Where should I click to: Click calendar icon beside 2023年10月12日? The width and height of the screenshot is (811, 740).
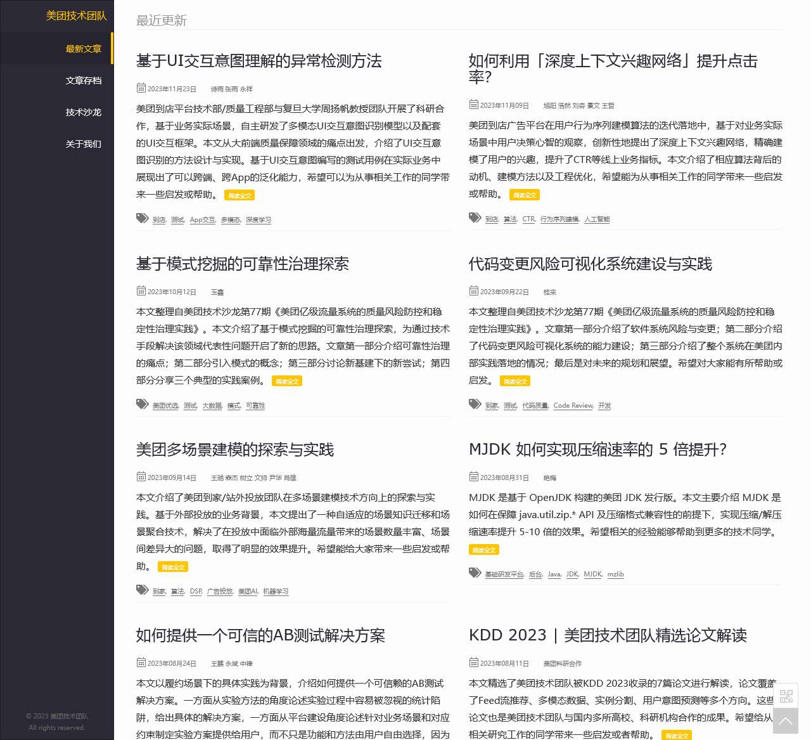(141, 290)
